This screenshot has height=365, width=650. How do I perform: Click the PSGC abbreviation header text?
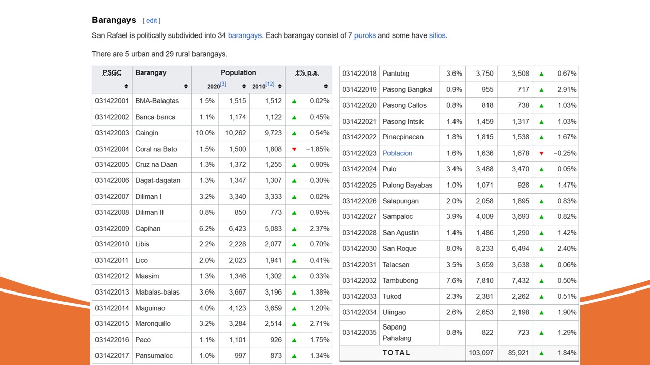[x=112, y=73]
